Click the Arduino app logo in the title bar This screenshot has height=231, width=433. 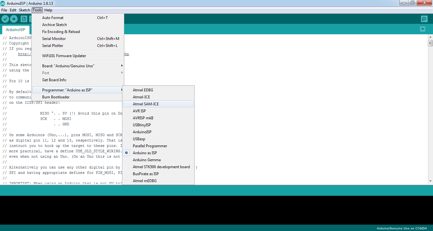[3, 3]
